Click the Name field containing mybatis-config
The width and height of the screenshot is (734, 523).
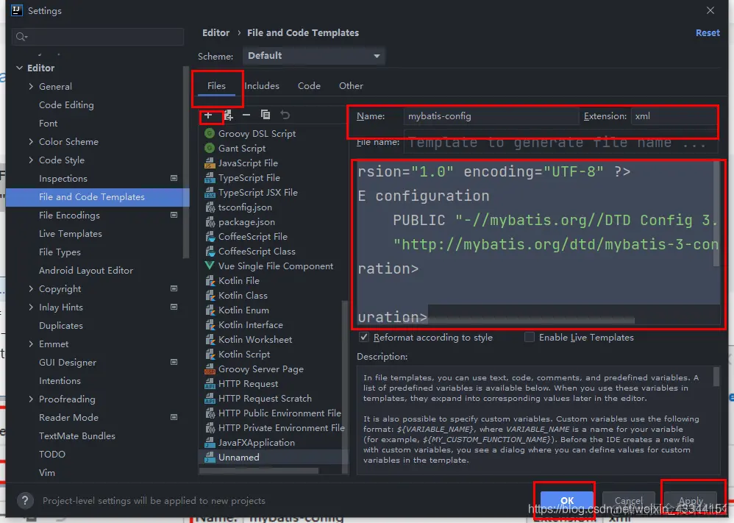pyautogui.click(x=491, y=116)
